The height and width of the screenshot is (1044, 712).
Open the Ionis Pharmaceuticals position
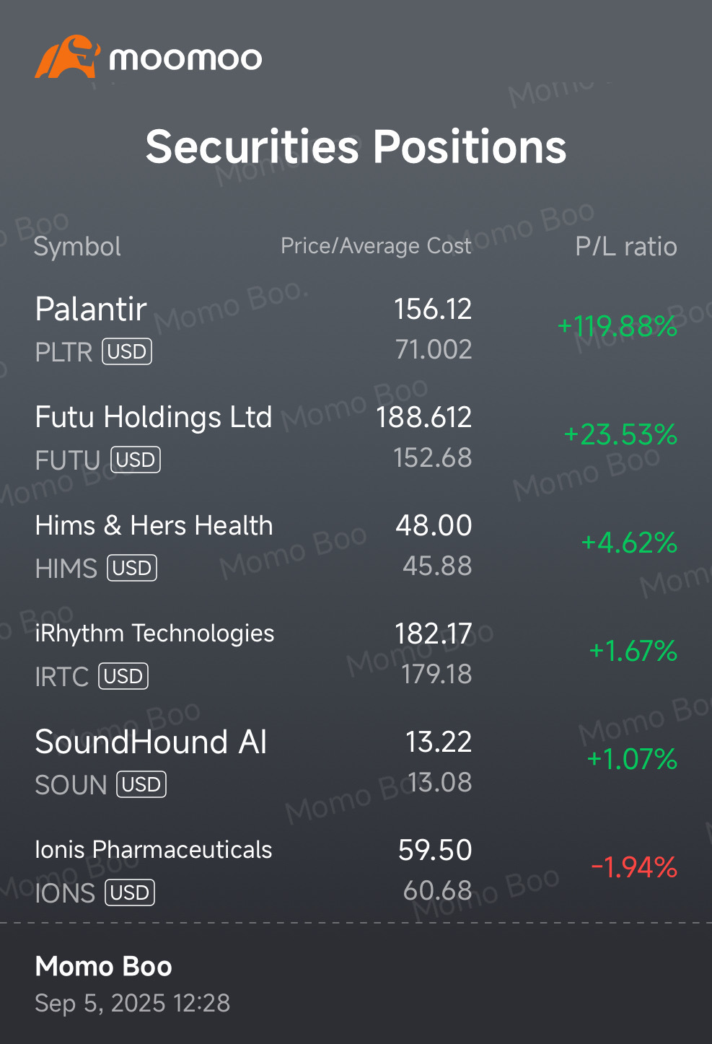[x=356, y=870]
